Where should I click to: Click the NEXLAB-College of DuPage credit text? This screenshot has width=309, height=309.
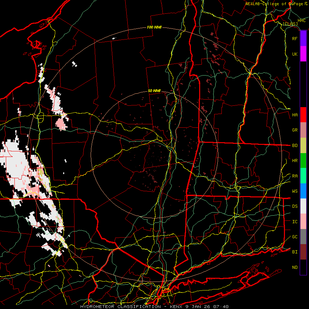(274, 4)
